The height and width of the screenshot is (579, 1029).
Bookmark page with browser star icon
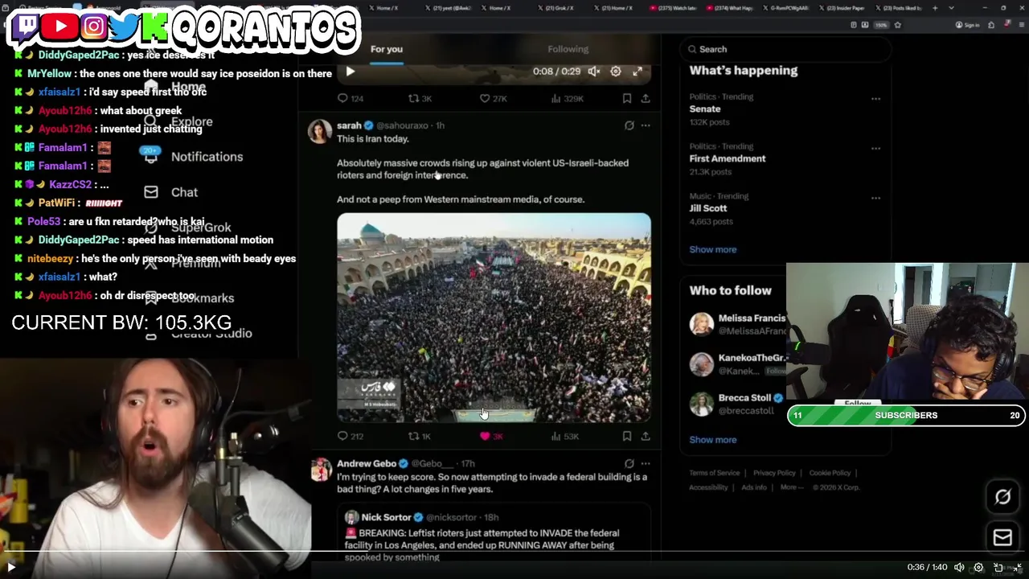pos(898,25)
